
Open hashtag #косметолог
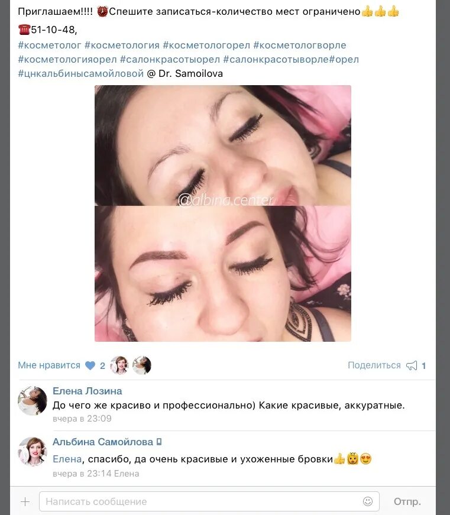coord(50,45)
